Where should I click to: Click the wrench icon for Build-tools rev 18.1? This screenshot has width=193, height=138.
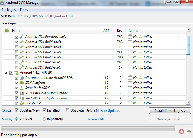tap(22, 57)
